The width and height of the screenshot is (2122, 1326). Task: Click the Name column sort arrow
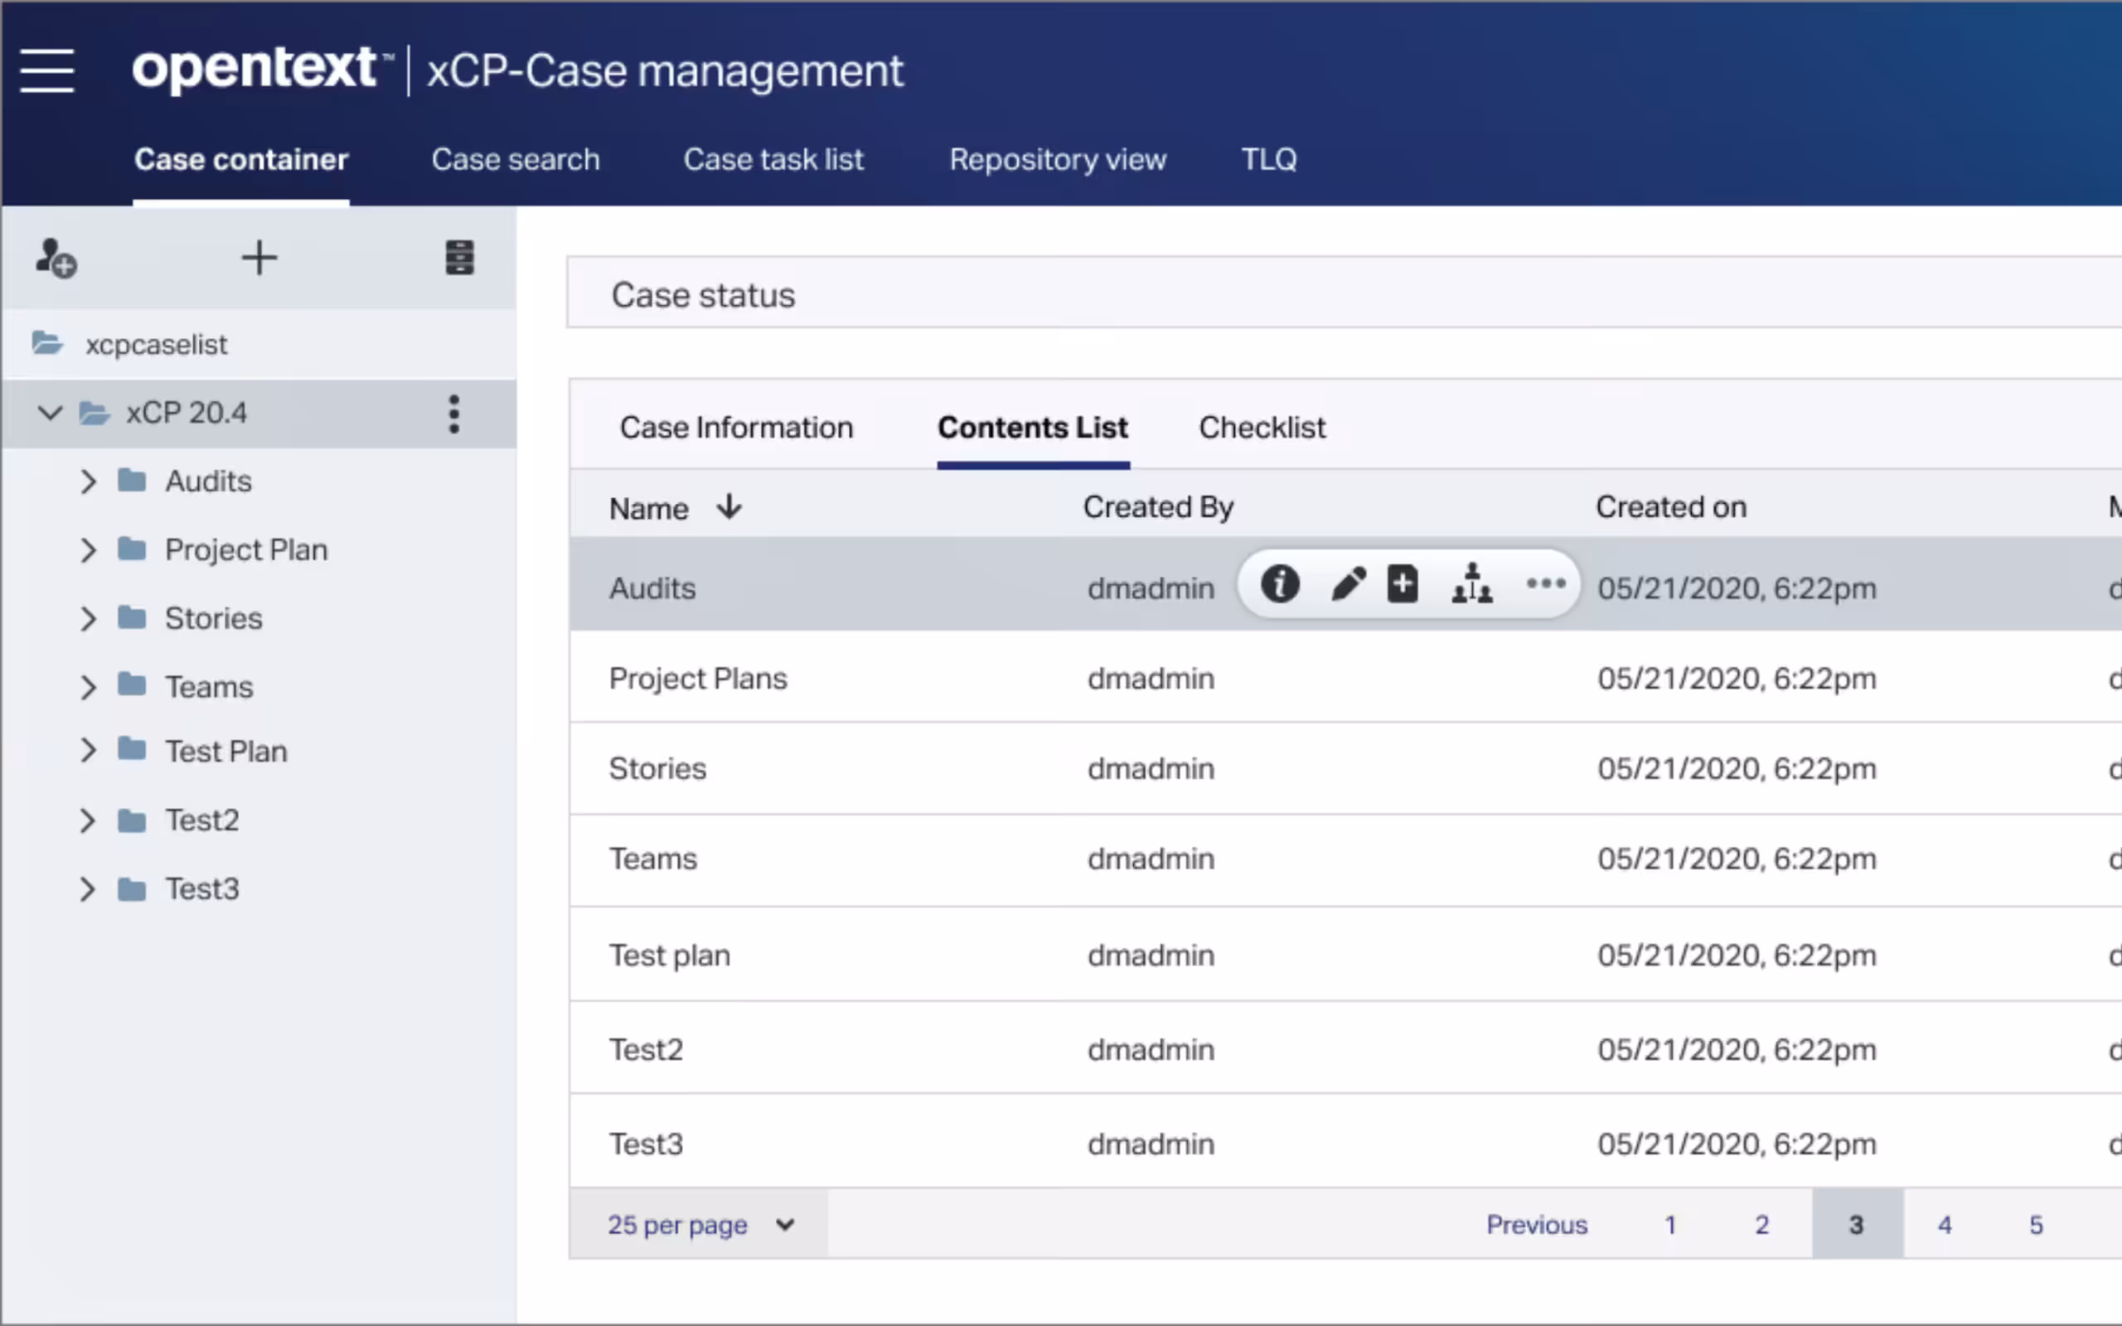(729, 507)
